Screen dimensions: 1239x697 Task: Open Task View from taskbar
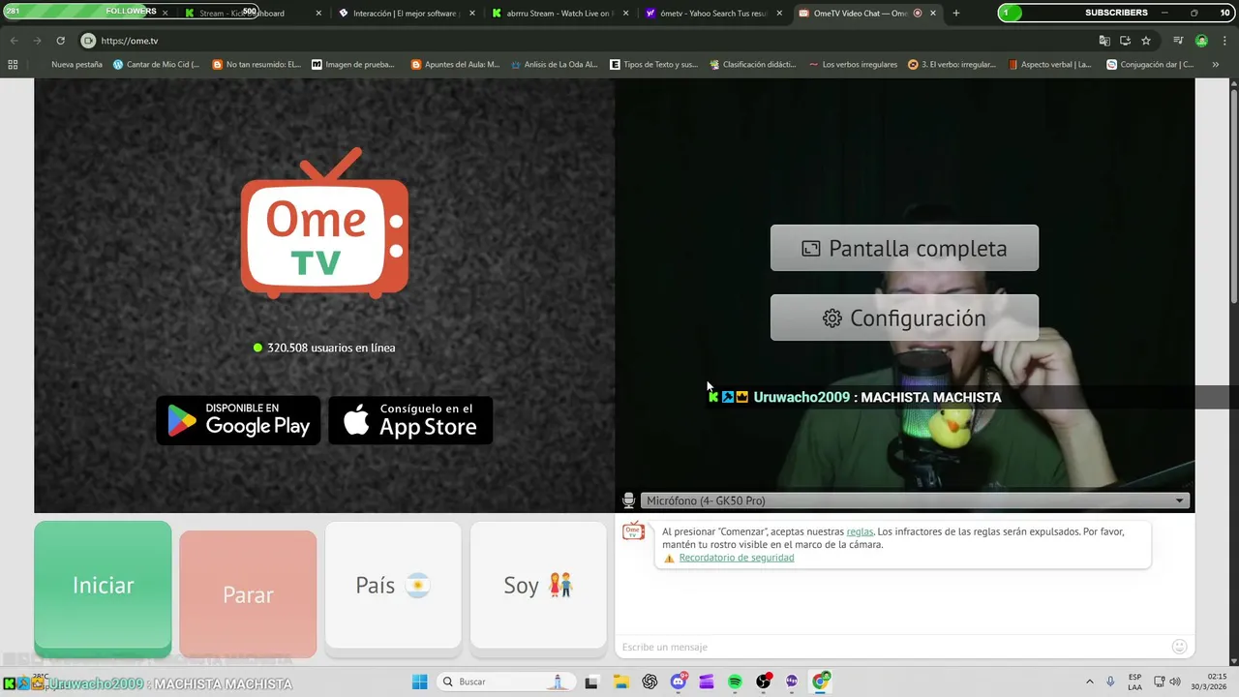tap(591, 682)
